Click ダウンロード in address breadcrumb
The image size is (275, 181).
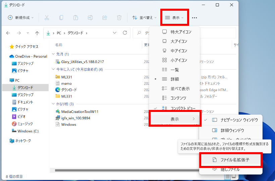tap(75, 33)
